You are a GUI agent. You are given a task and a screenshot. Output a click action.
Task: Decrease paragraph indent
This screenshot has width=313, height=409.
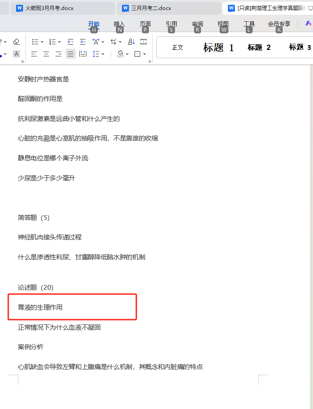click(70, 42)
